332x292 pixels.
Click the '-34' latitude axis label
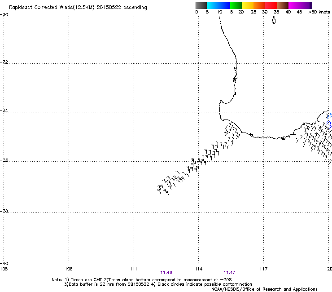4,111
